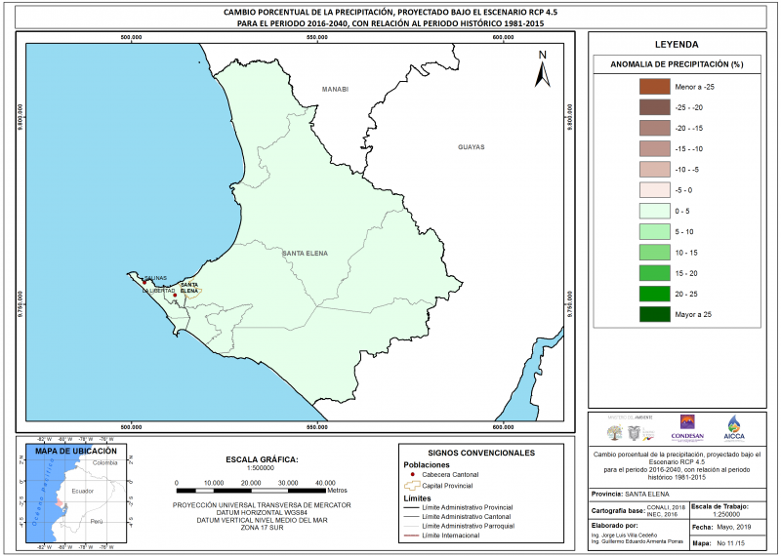Click the '0 - 5' legend color swatch

654,211
